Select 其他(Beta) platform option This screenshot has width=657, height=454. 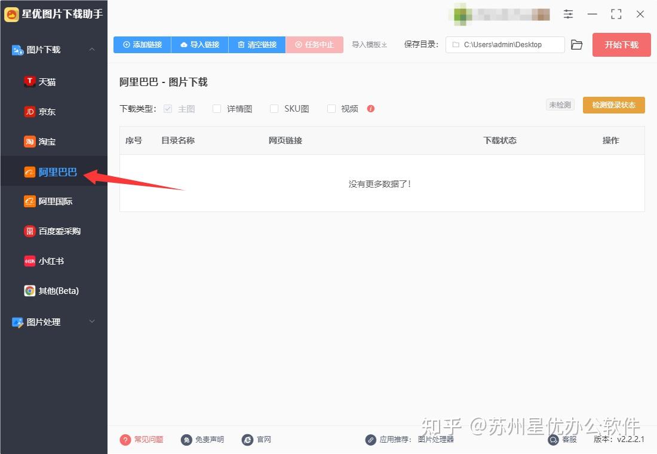[x=54, y=291]
